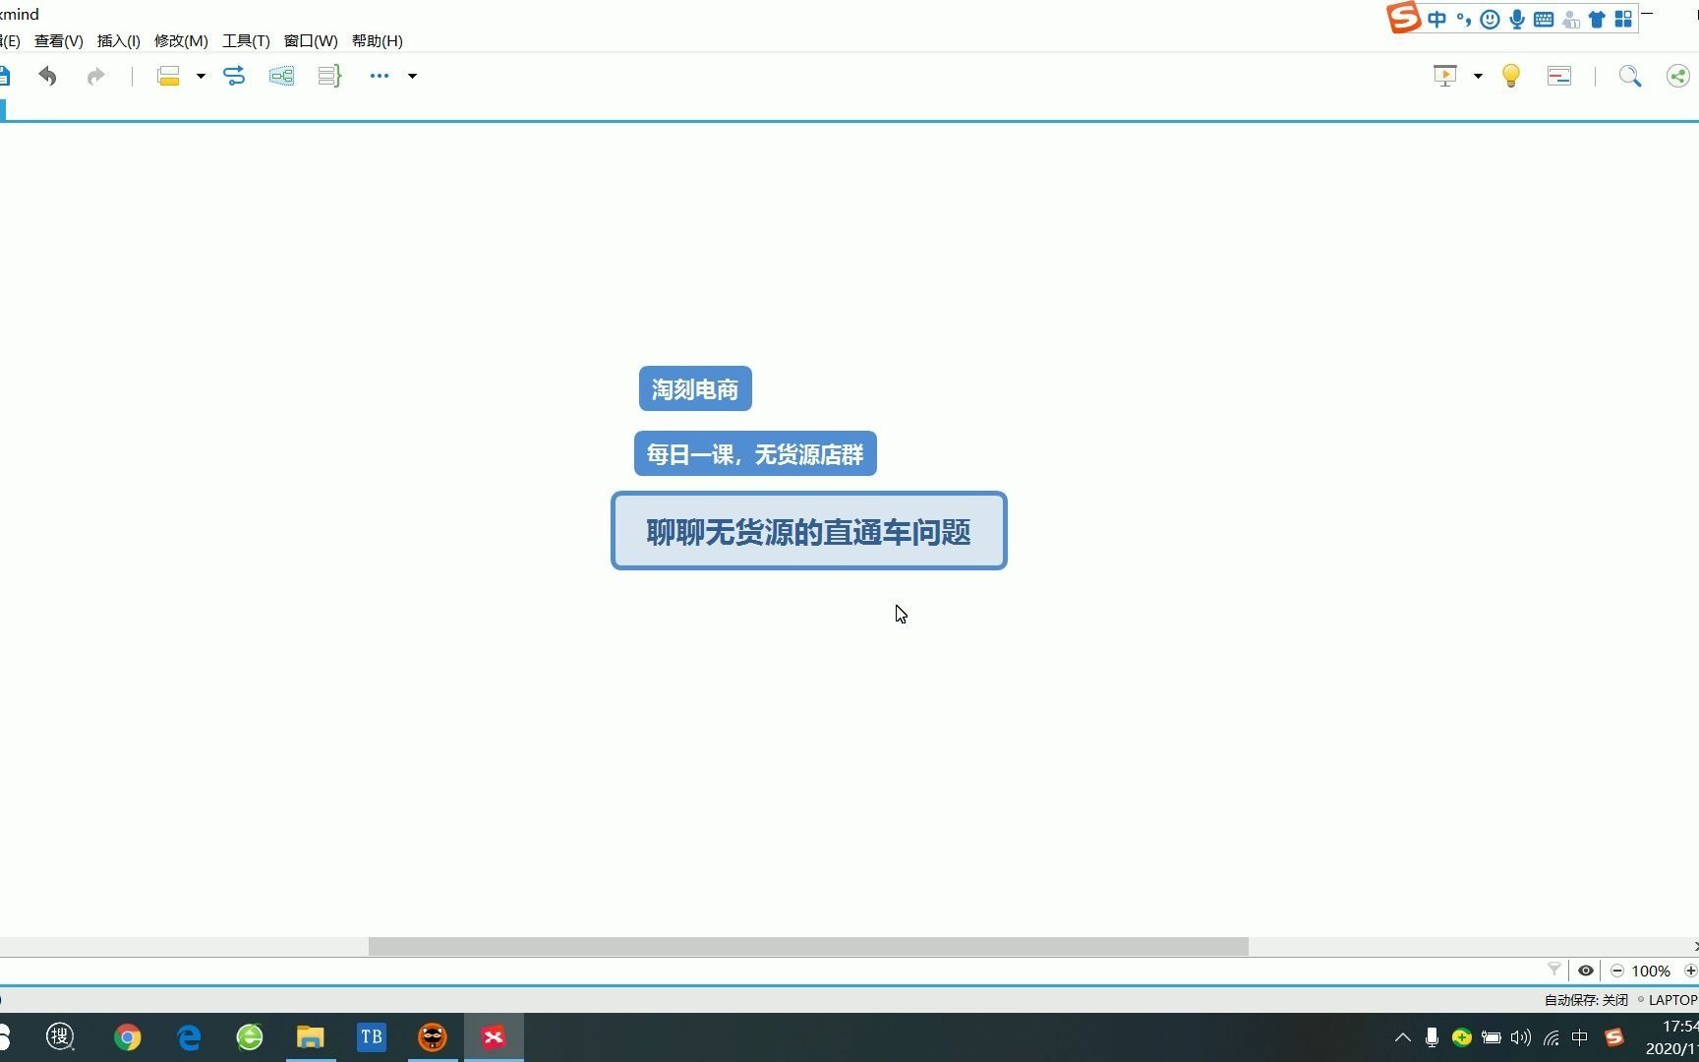Open the green 360 browser taskbar icon
This screenshot has height=1062, width=1699.
click(x=250, y=1036)
